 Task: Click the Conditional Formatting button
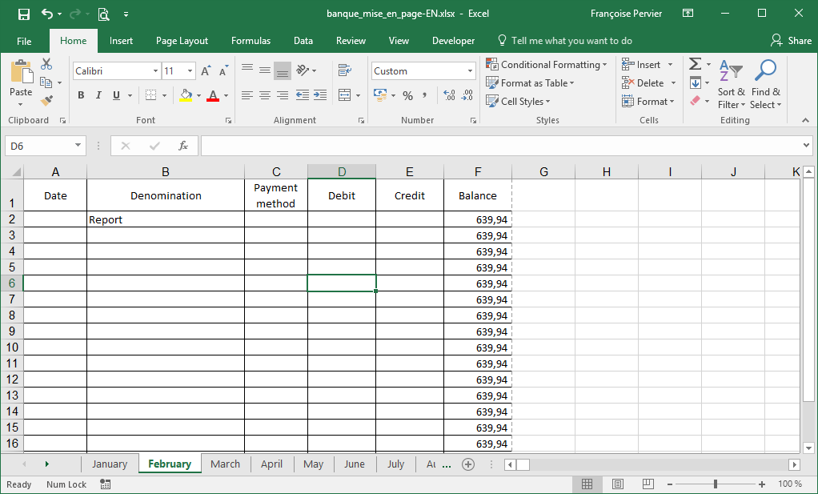click(547, 64)
